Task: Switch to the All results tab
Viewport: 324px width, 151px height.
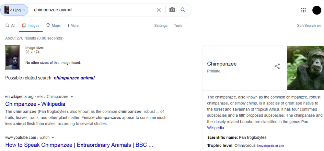Action: pos(10,26)
